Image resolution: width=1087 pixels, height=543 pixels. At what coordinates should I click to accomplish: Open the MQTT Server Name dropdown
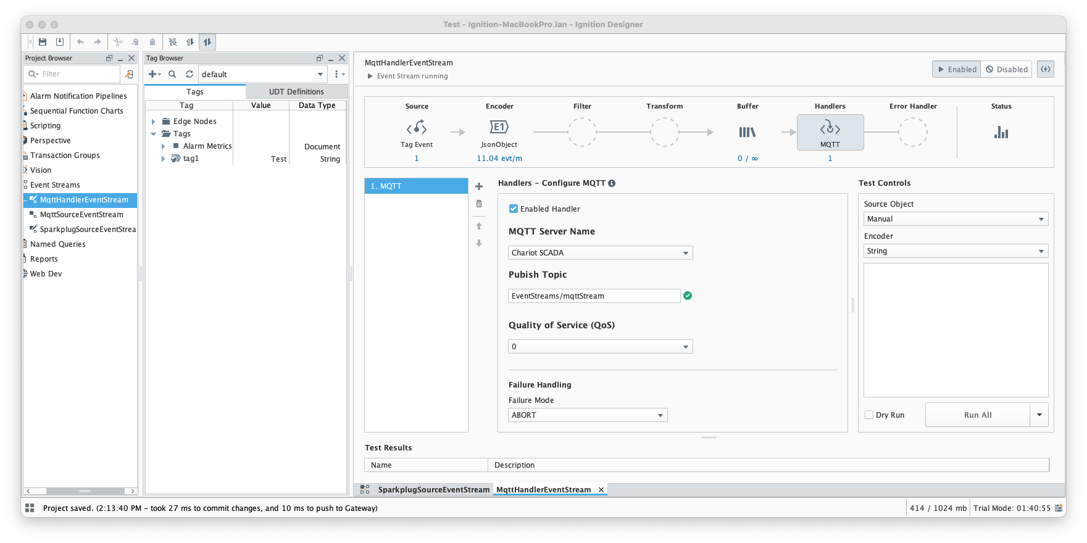coord(601,252)
